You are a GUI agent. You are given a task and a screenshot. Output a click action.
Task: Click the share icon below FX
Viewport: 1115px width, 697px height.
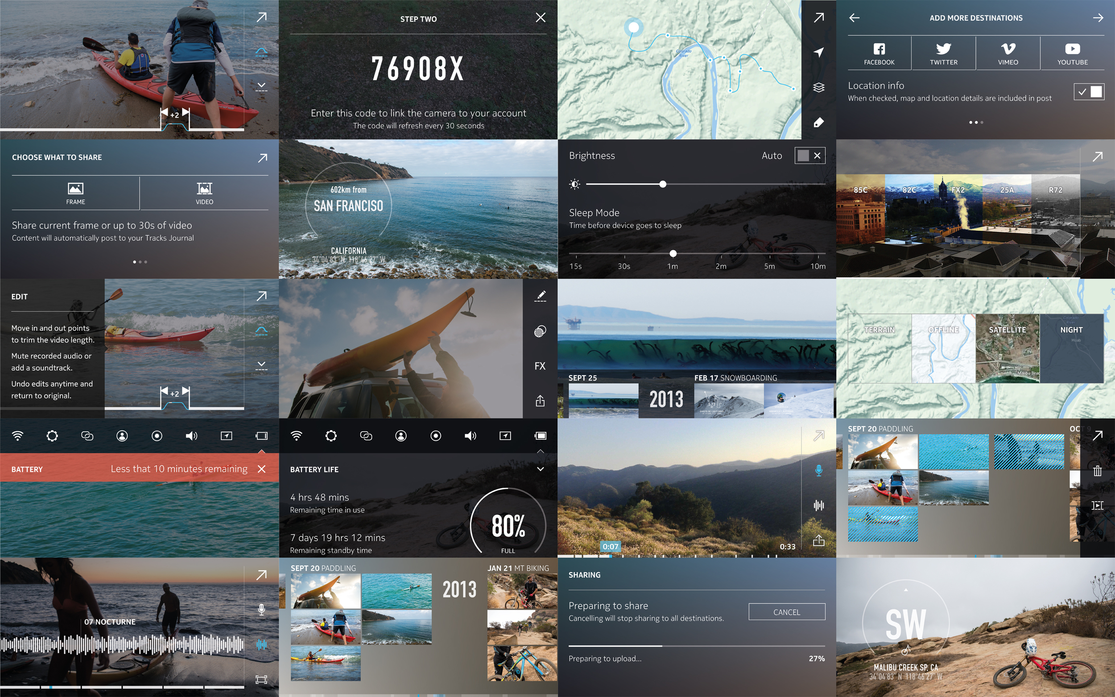pyautogui.click(x=540, y=400)
